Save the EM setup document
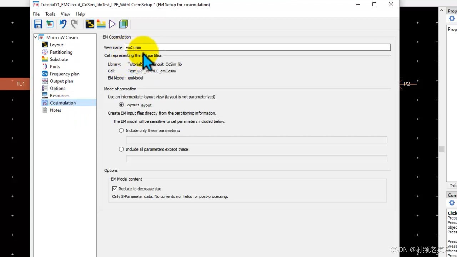The width and height of the screenshot is (457, 257). point(38,24)
